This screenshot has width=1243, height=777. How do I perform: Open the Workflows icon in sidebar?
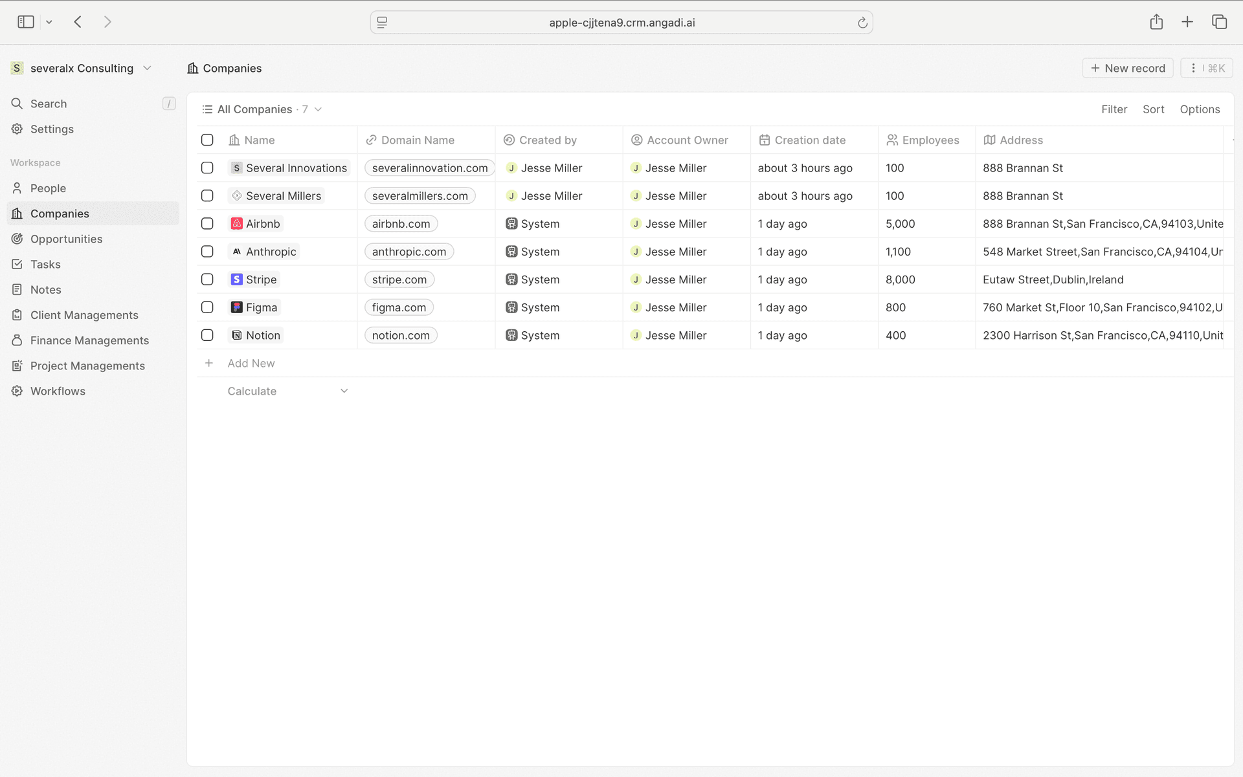point(17,391)
